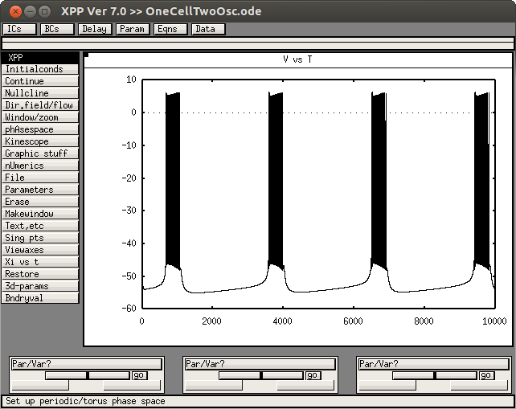516x409 pixels.
Task: Open the Param window button
Action: pos(133,29)
